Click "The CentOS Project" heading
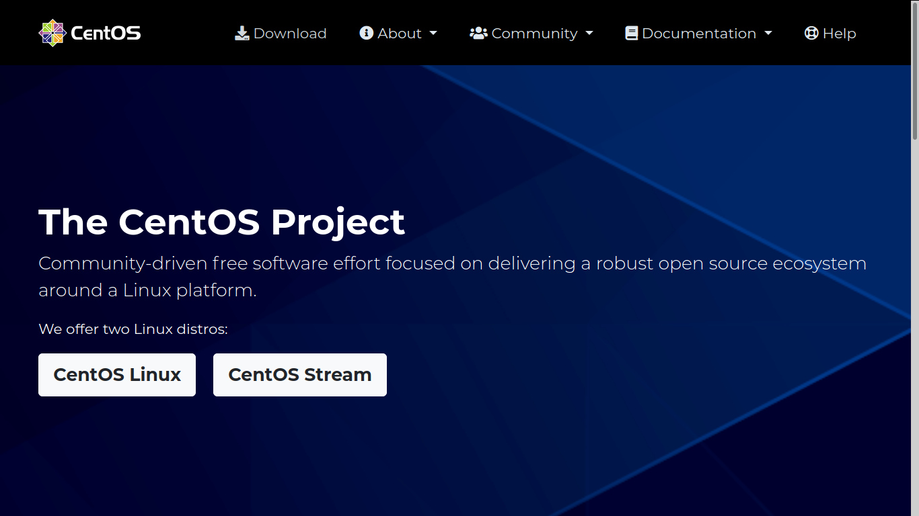This screenshot has height=516, width=919. pyautogui.click(x=221, y=222)
